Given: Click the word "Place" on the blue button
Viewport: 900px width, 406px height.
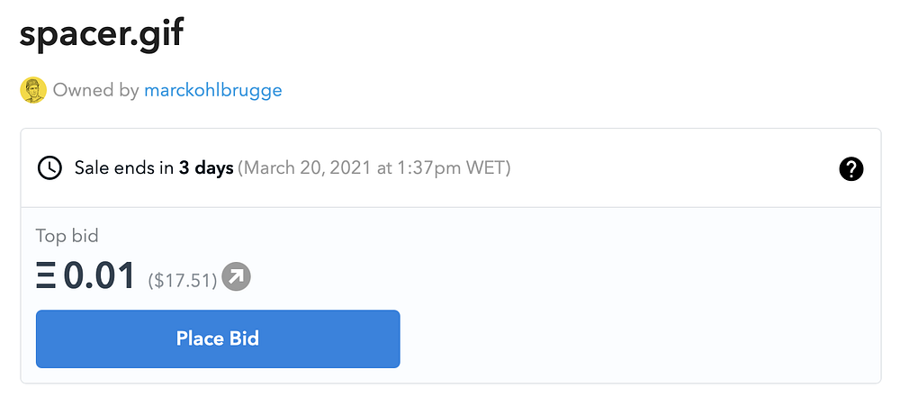Looking at the screenshot, I should (x=198, y=338).
